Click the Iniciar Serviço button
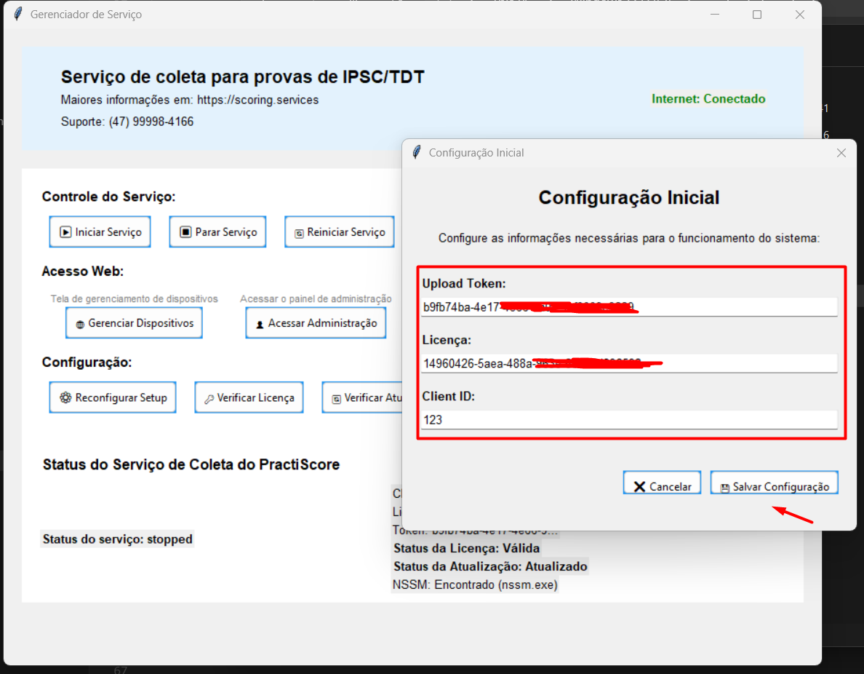The width and height of the screenshot is (864, 674). point(100,231)
